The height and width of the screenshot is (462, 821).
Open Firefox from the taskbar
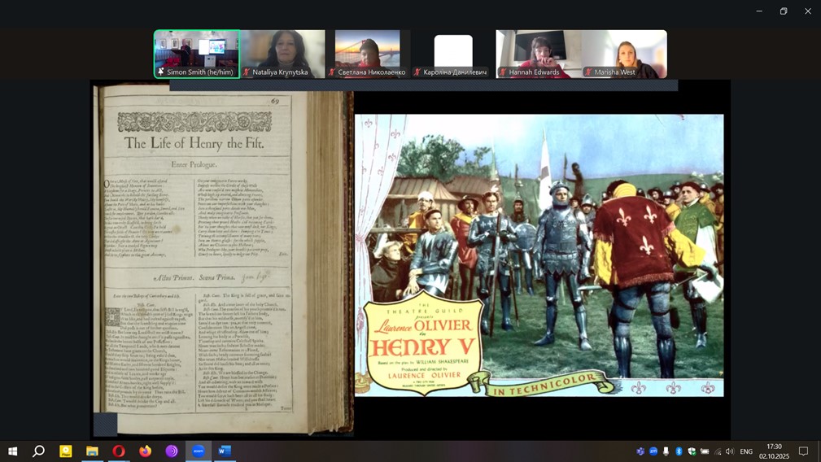(146, 451)
